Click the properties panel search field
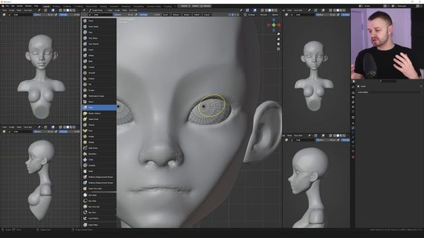This screenshot has height=238, width=424. pos(387,81)
